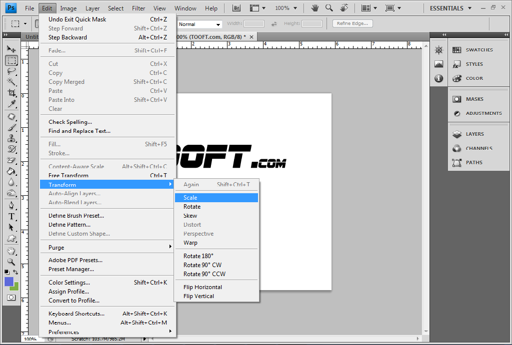Select the Type tool
Image resolution: width=512 pixels, height=345 pixels.
(x=11, y=217)
